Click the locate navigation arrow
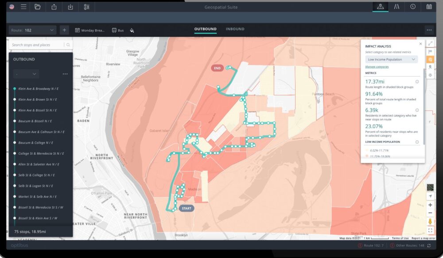This screenshot has height=258, width=443. coord(430,196)
